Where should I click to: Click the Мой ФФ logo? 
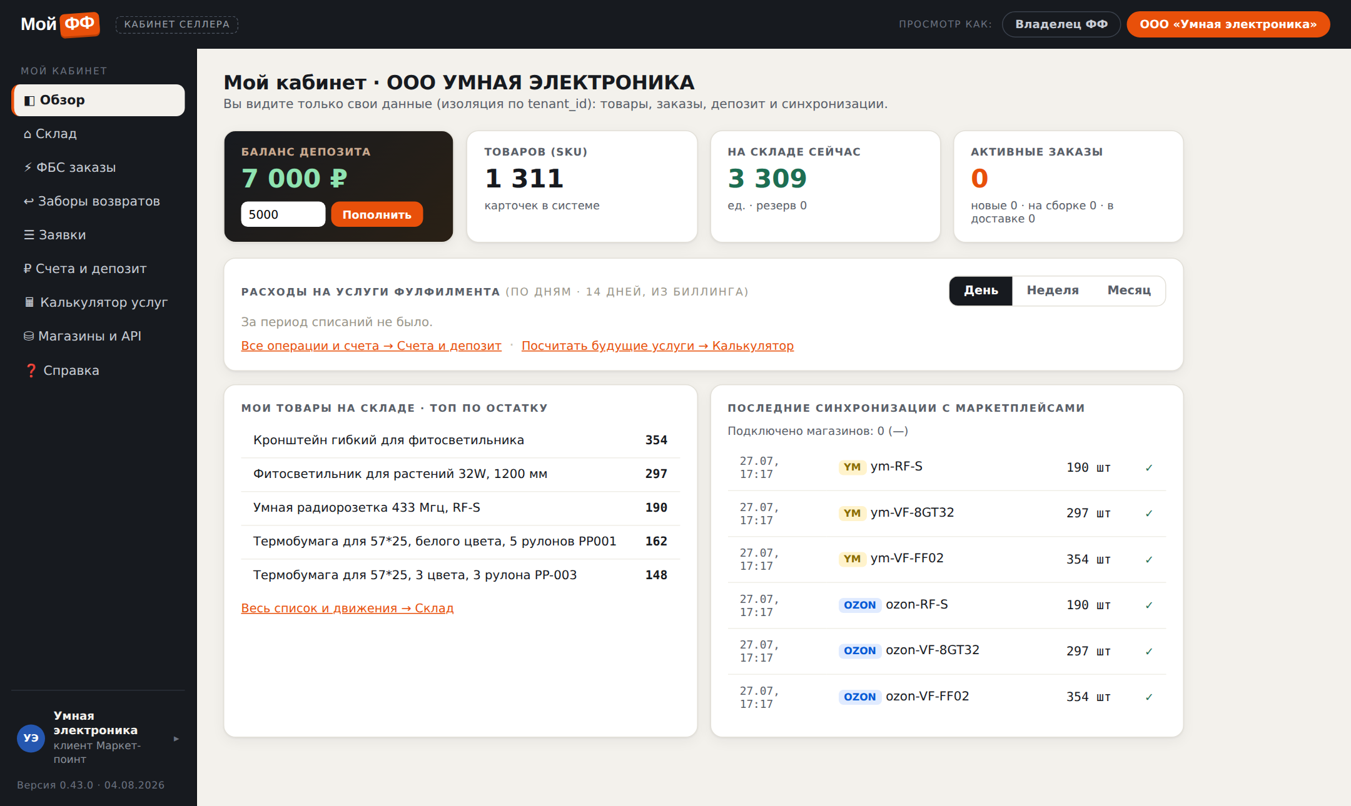click(x=60, y=24)
